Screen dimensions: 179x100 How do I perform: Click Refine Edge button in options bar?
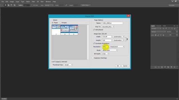(86, 5)
